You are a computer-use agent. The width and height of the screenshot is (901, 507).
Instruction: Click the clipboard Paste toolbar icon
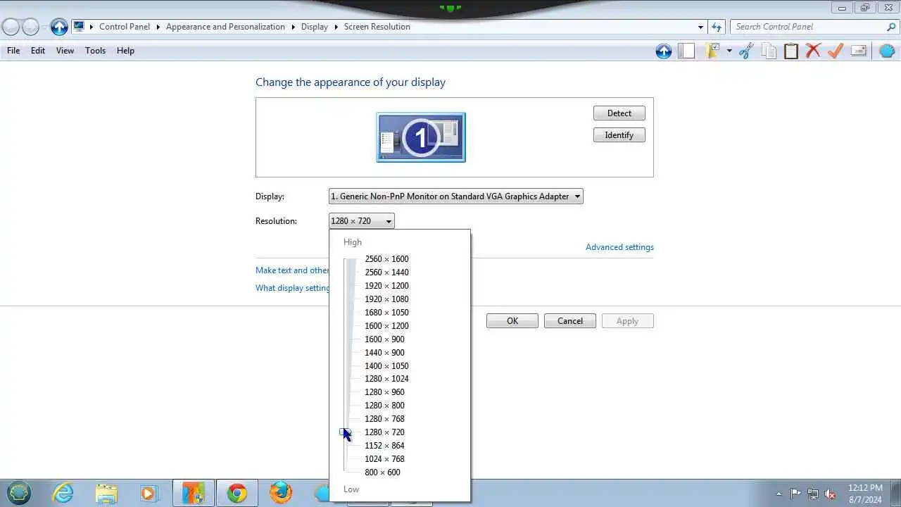[x=791, y=51]
